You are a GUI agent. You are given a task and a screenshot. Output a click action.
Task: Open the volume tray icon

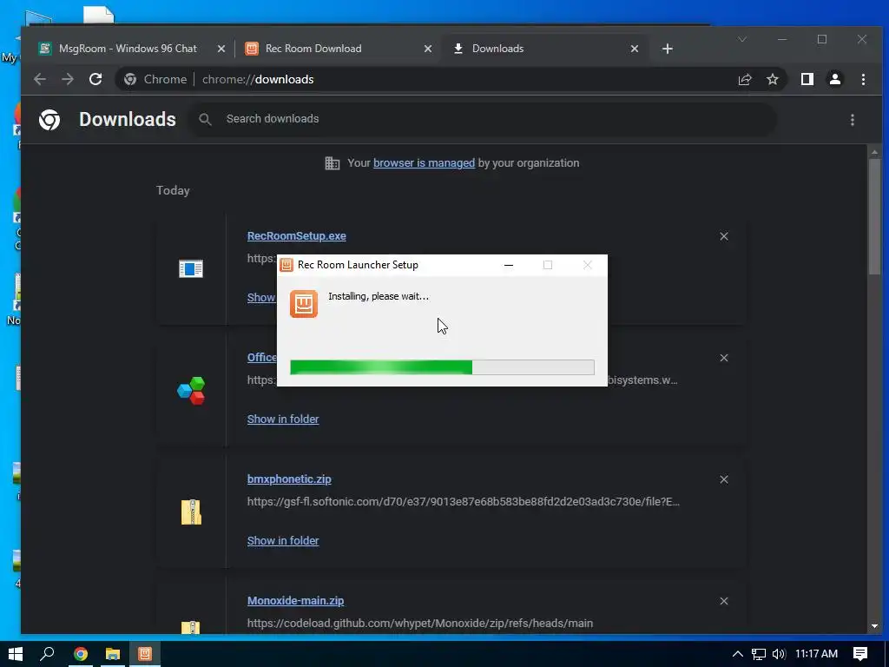pos(779,654)
